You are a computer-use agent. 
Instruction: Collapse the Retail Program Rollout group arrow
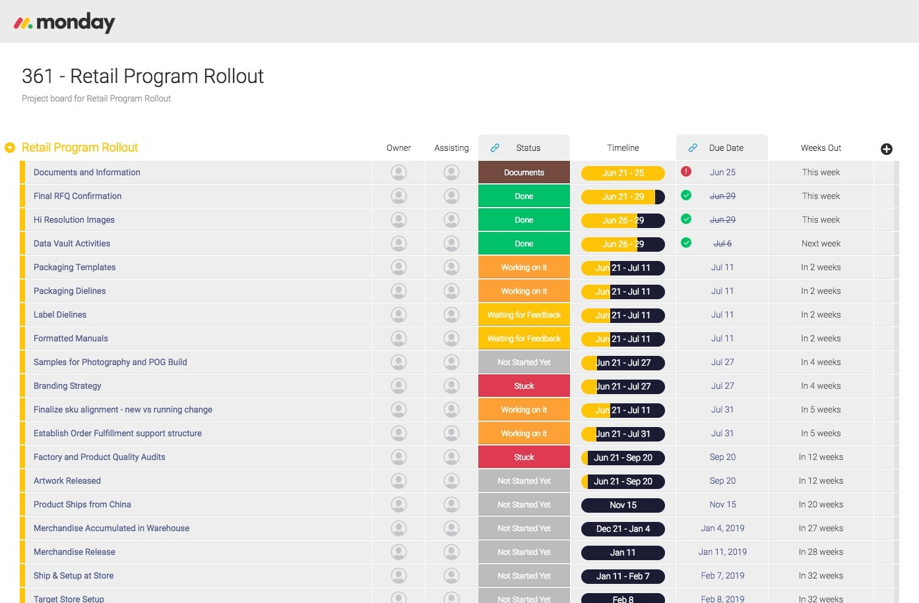click(10, 148)
